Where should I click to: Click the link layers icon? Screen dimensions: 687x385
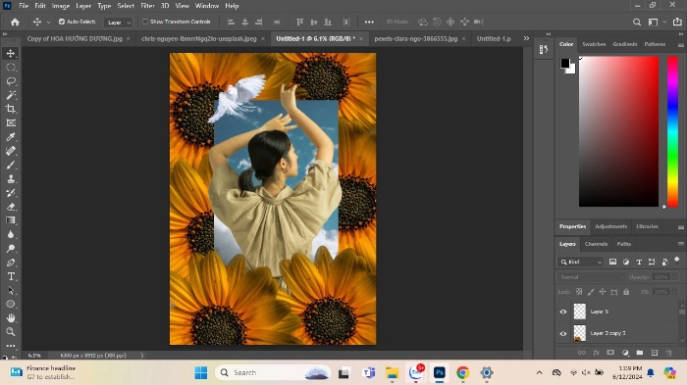(582, 353)
